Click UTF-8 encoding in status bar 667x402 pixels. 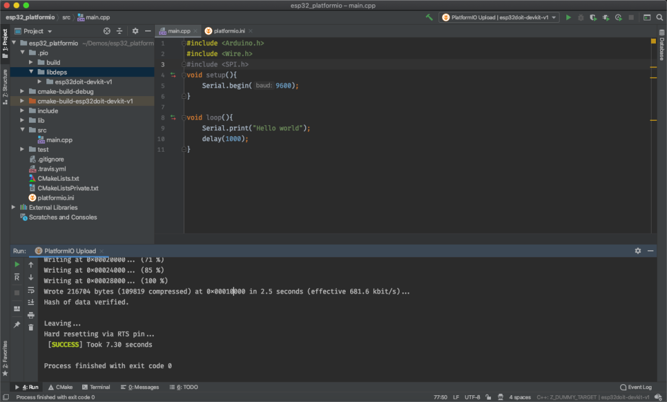472,397
